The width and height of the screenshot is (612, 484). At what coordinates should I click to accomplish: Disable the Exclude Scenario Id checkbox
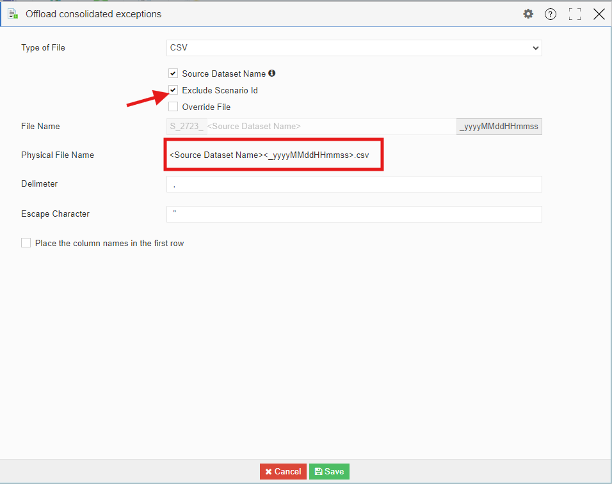coord(173,90)
